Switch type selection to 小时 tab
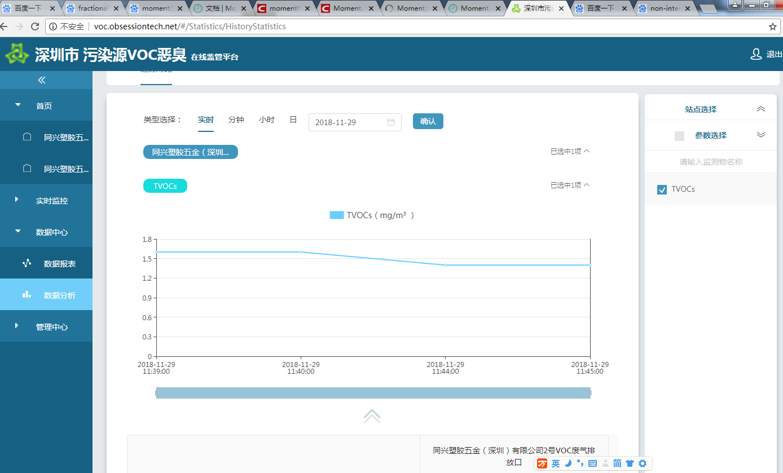Screen dimensions: 783x473 [267, 120]
